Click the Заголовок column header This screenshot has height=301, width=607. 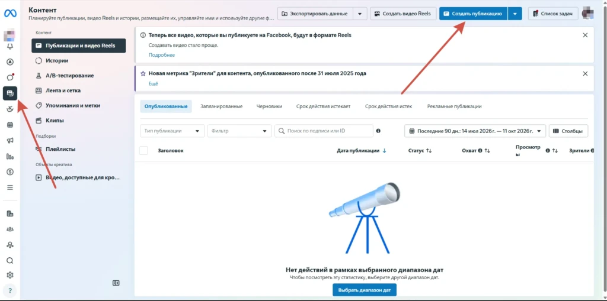coord(171,151)
